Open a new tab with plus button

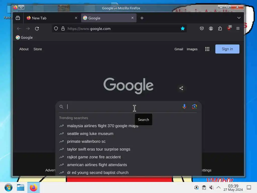point(142,18)
